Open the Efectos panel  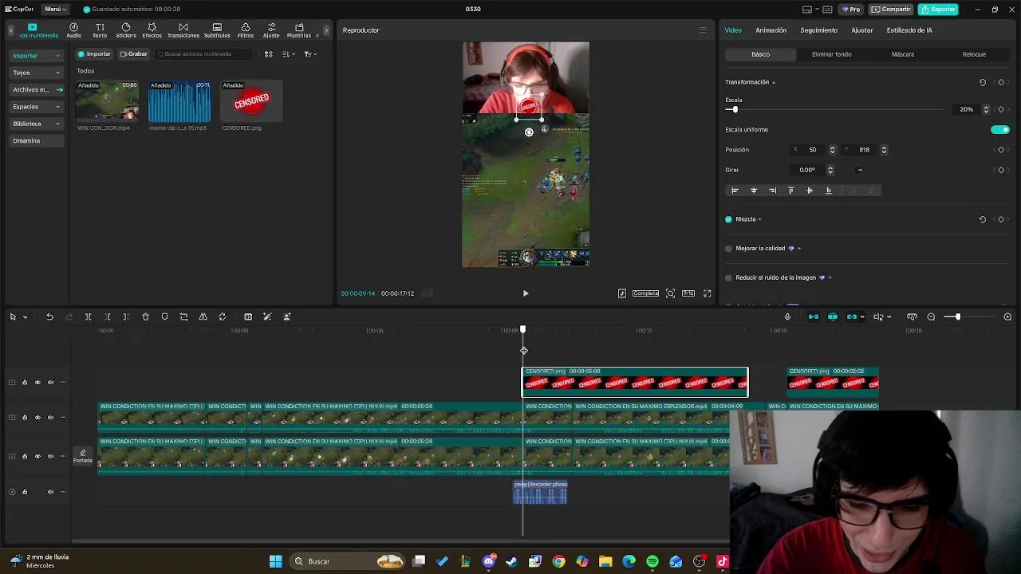(152, 30)
